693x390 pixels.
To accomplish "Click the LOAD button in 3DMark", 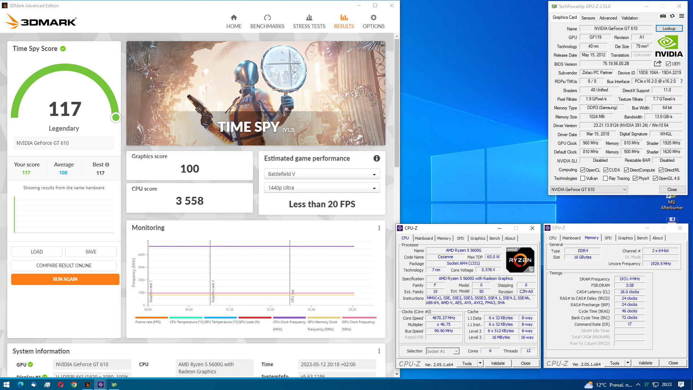I will tap(37, 252).
